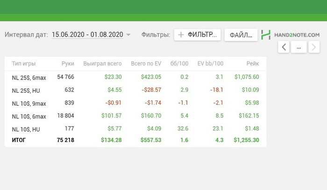Click the date range 15.06.2020 - 01.08.2020 field
327x190 pixels.
(87, 34)
